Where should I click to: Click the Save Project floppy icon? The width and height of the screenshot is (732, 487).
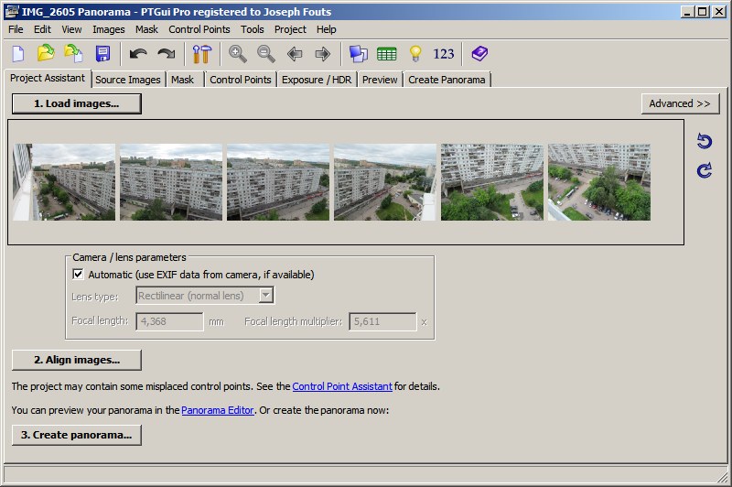102,54
